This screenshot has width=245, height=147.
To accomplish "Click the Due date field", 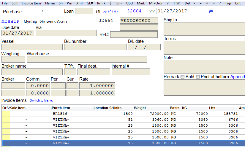I will click(x=18, y=33).
